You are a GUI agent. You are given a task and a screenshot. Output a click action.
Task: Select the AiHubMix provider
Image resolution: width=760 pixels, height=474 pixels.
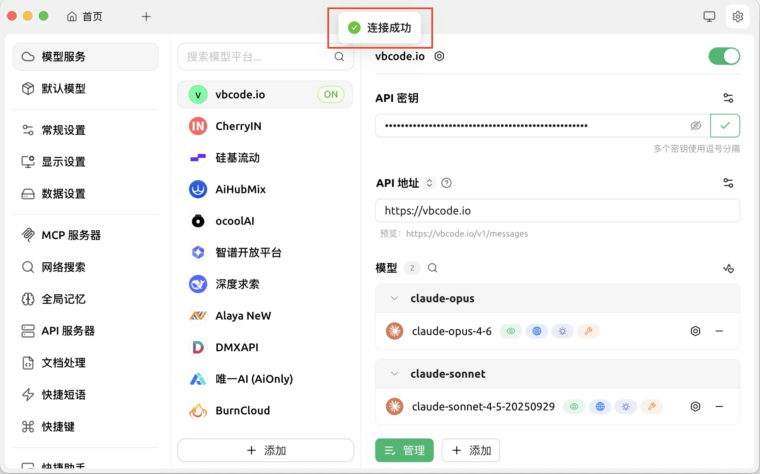[x=265, y=189]
